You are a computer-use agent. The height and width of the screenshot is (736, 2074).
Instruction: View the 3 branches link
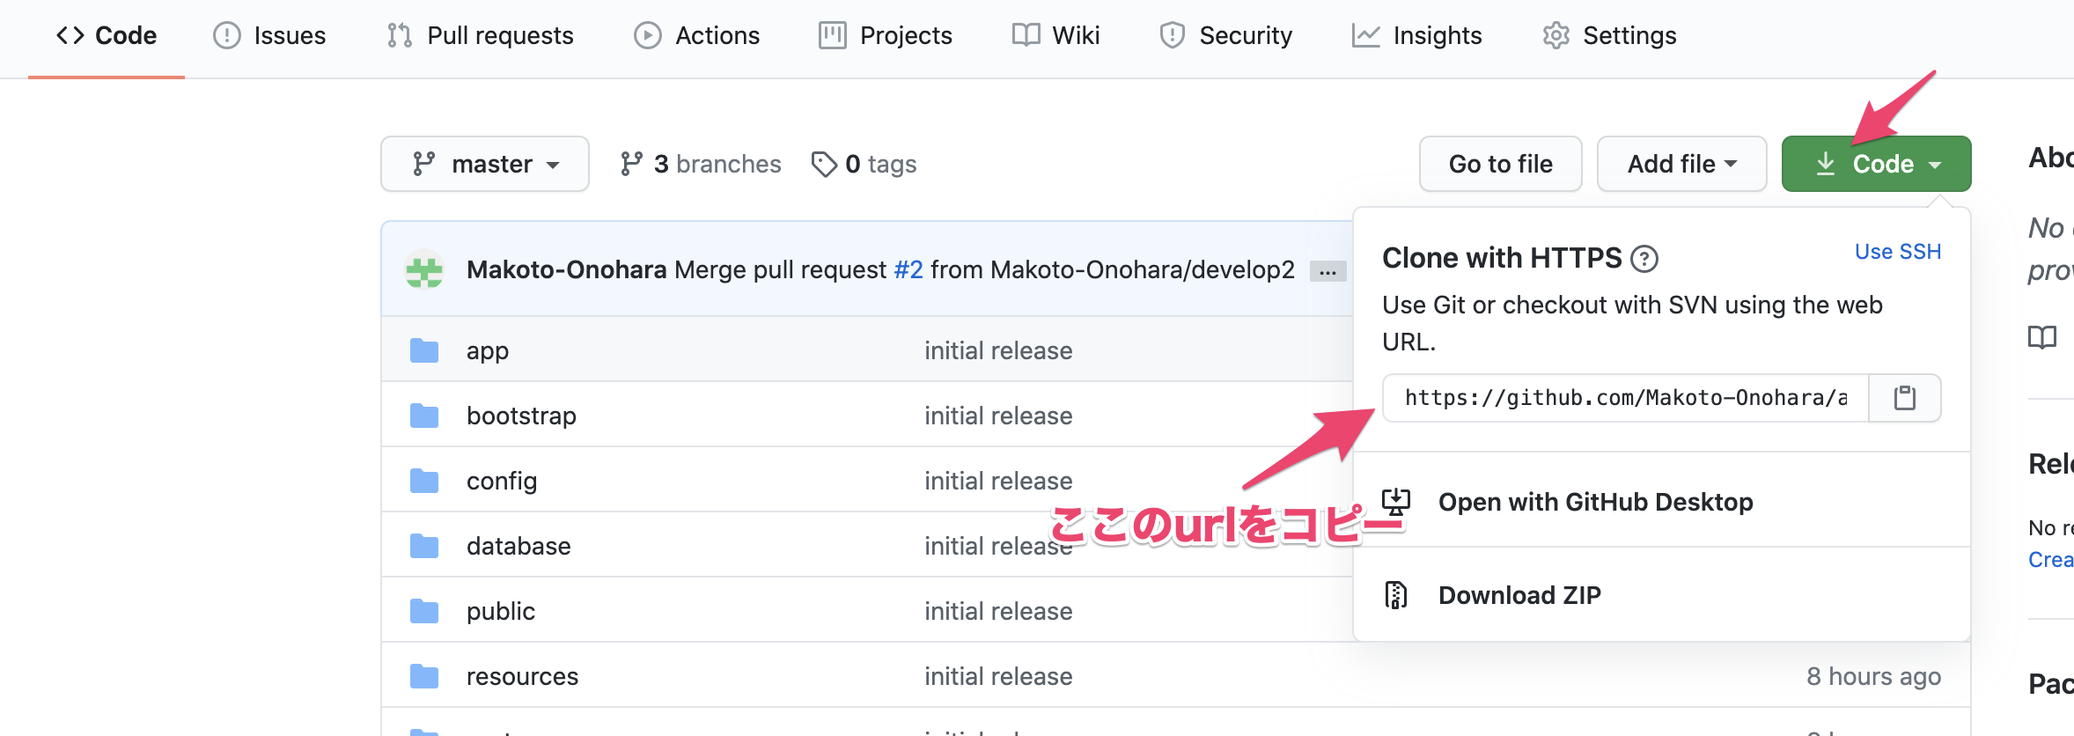(701, 165)
